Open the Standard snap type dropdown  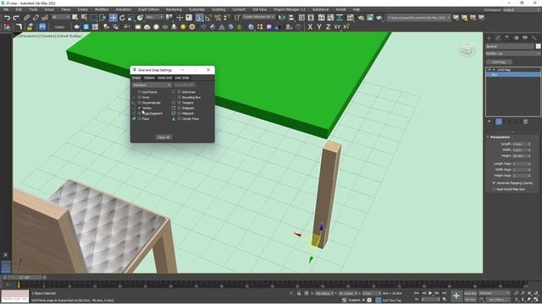coord(152,84)
